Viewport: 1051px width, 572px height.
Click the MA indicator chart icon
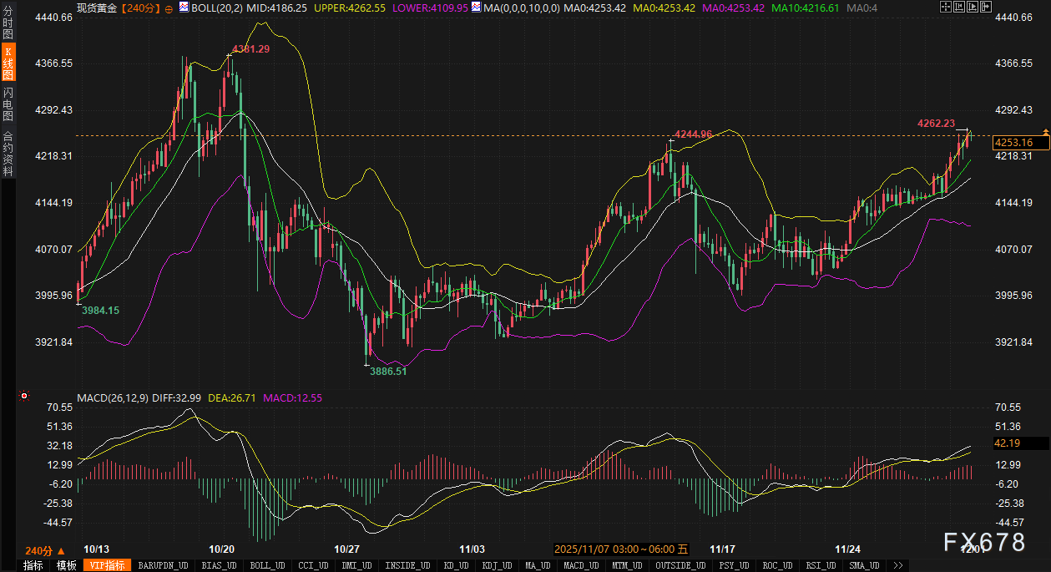click(476, 8)
